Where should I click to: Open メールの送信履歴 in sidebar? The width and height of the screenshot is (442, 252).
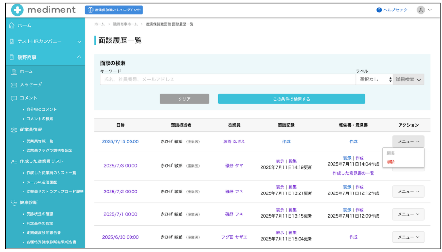click(41, 182)
